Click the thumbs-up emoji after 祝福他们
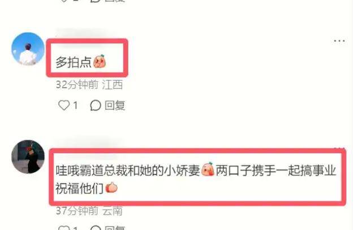 [x=111, y=188]
